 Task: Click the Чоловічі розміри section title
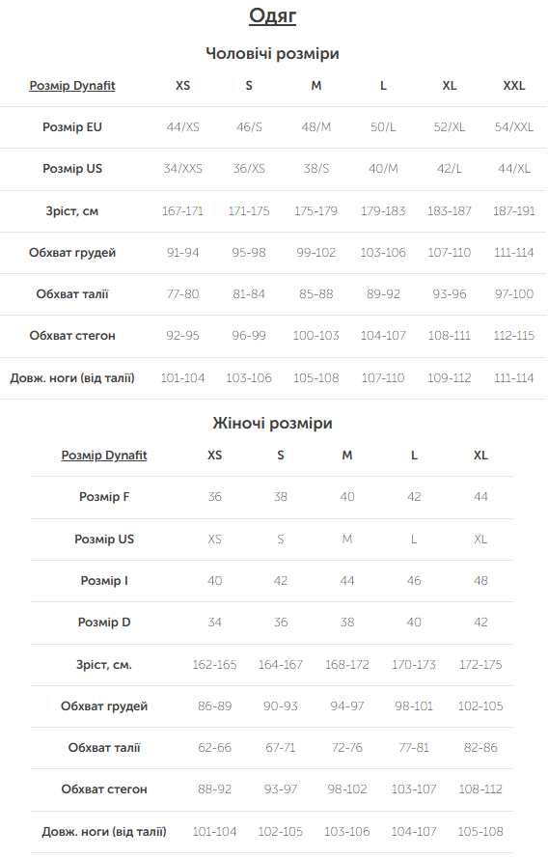(272, 53)
